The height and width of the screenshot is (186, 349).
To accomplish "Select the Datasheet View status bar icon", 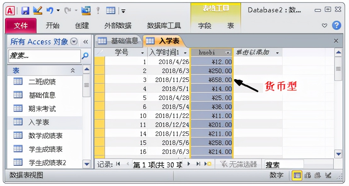I will [x=297, y=176].
